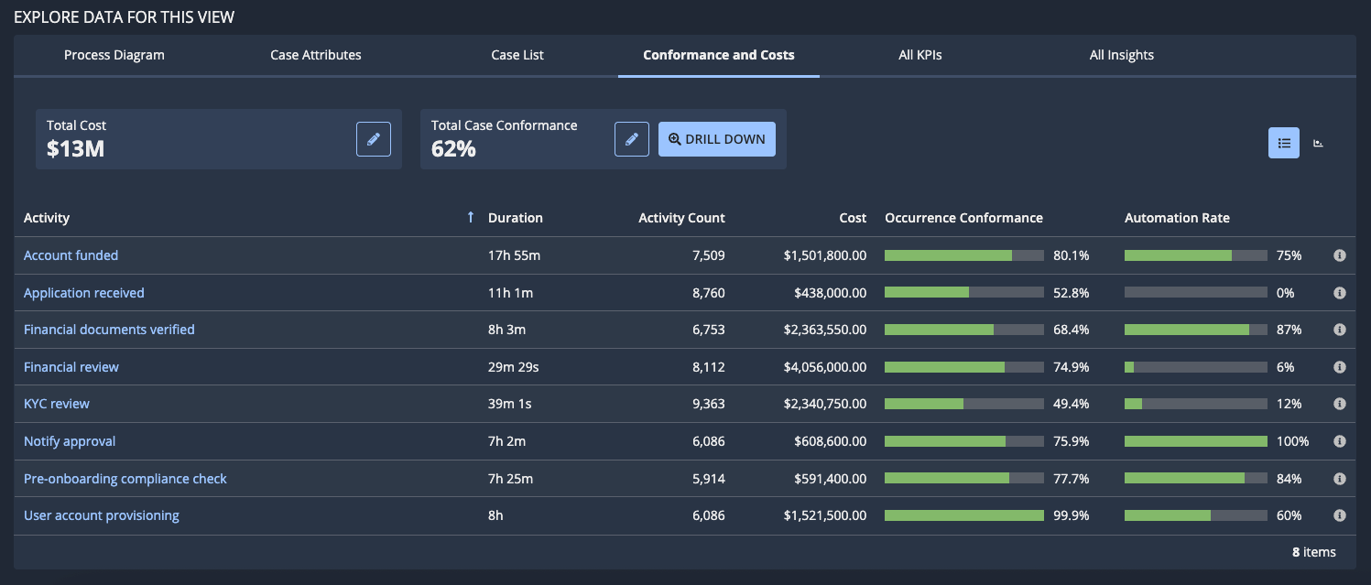This screenshot has height=585, width=1371.
Task: Toggle Activity column sort arrow
Action: 471,218
